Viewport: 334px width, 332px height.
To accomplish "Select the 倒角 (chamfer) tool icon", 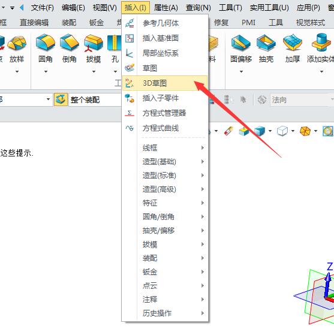I will [70, 43].
